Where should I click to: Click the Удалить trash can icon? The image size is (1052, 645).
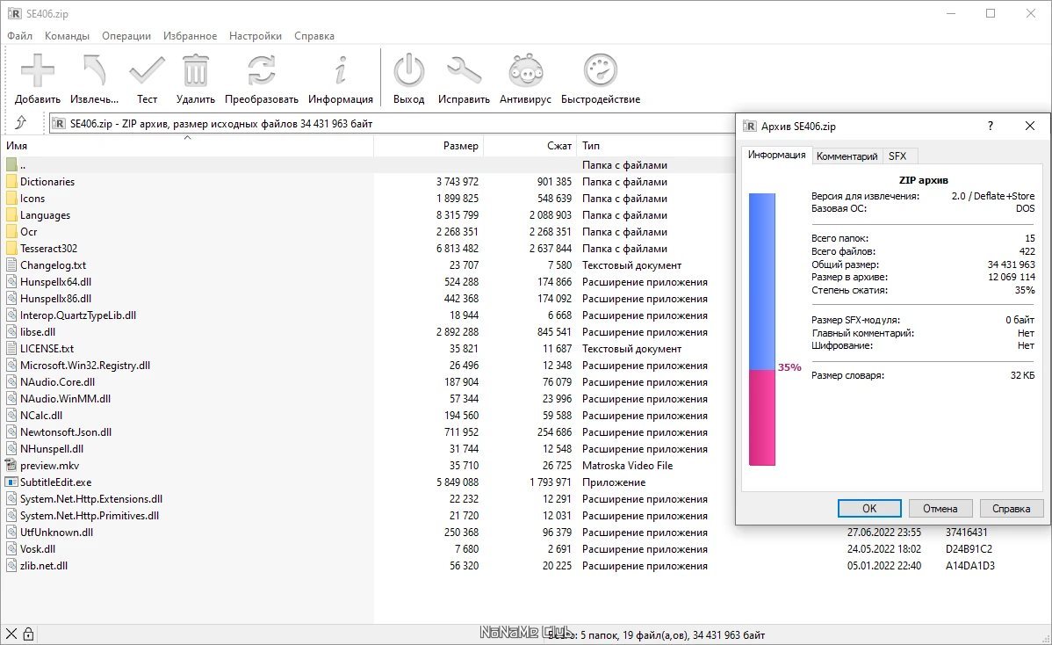(x=195, y=71)
